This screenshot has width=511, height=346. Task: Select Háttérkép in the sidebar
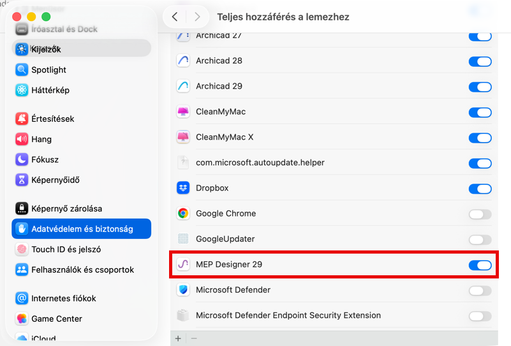tap(81, 90)
